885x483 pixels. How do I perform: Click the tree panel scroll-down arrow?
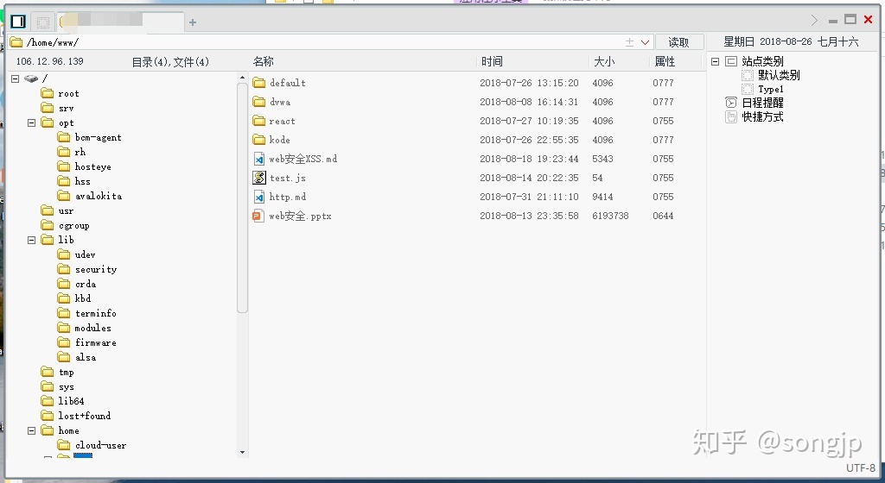[x=242, y=452]
